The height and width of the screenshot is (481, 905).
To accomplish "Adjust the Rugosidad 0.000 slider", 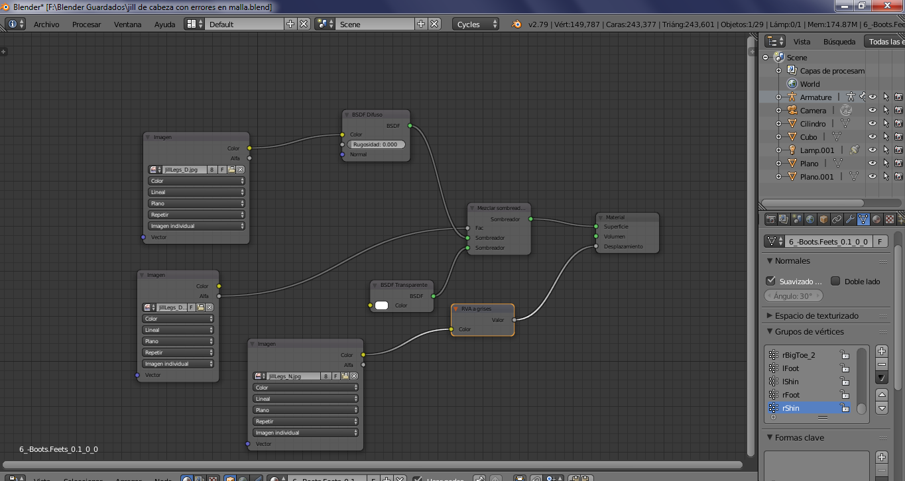I will click(376, 144).
